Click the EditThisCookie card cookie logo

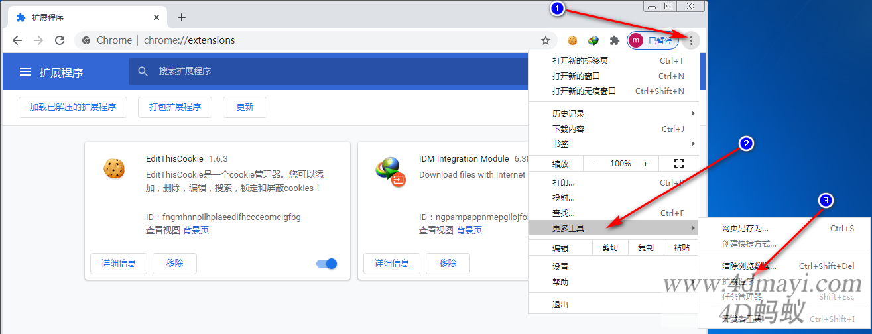click(x=114, y=168)
